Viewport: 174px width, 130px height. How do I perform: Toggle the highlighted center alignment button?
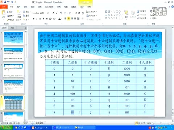(69, 18)
